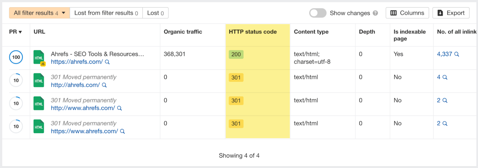Open the All filter results dropdown arrow
This screenshot has width=478, height=168.
click(x=64, y=13)
